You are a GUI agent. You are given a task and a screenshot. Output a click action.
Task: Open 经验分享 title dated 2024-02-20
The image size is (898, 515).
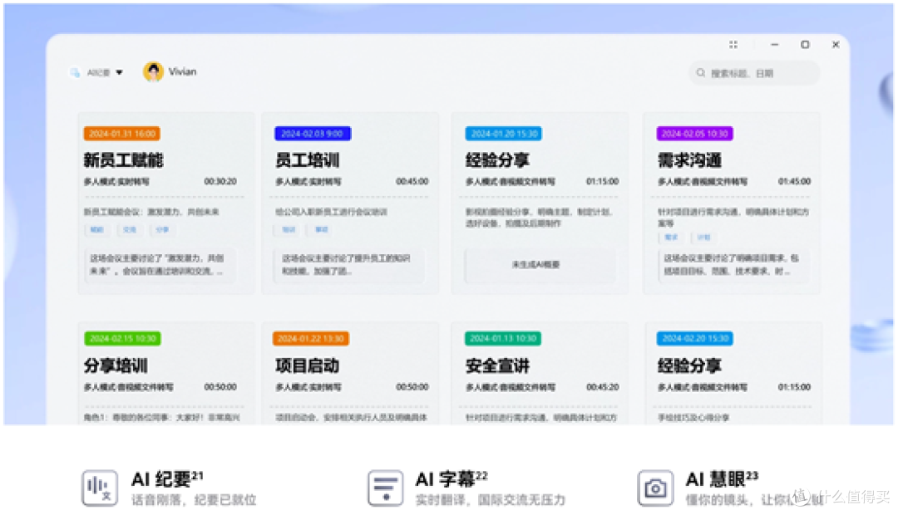coord(689,365)
